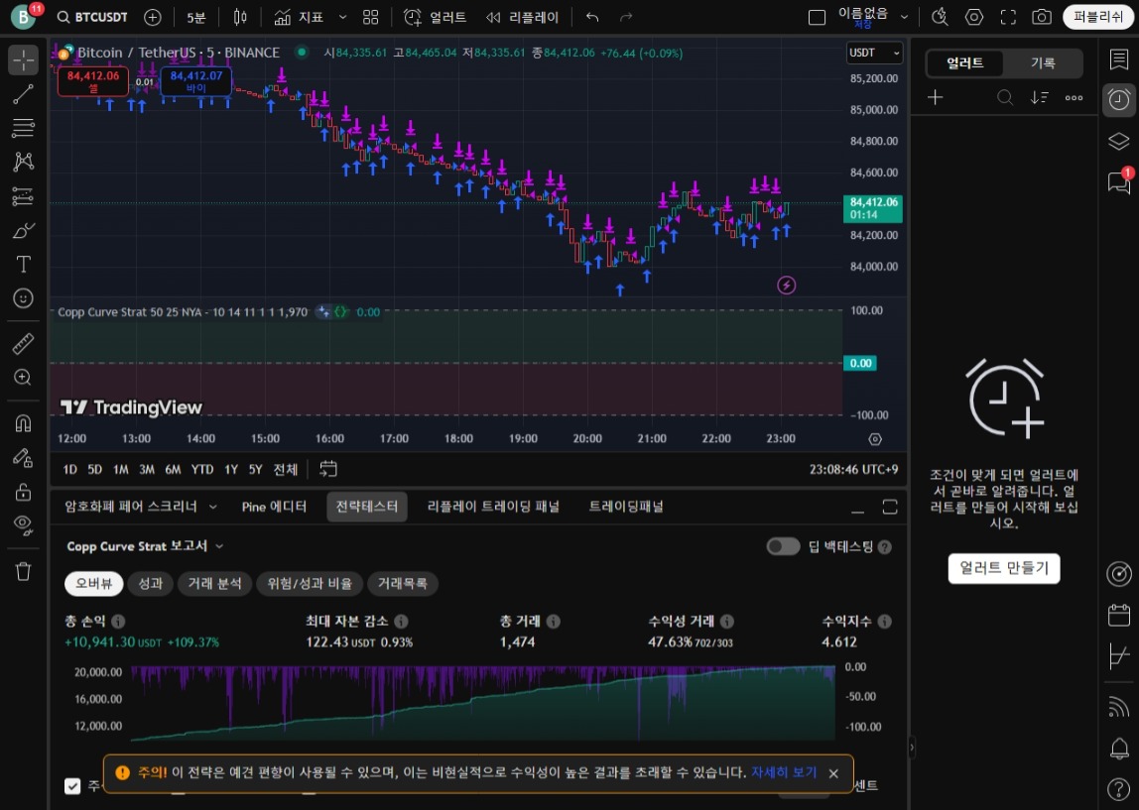Expand the 이름없음 layout menu arrow

(x=905, y=18)
